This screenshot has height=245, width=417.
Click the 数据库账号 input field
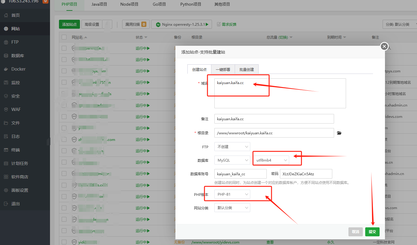coord(240,174)
